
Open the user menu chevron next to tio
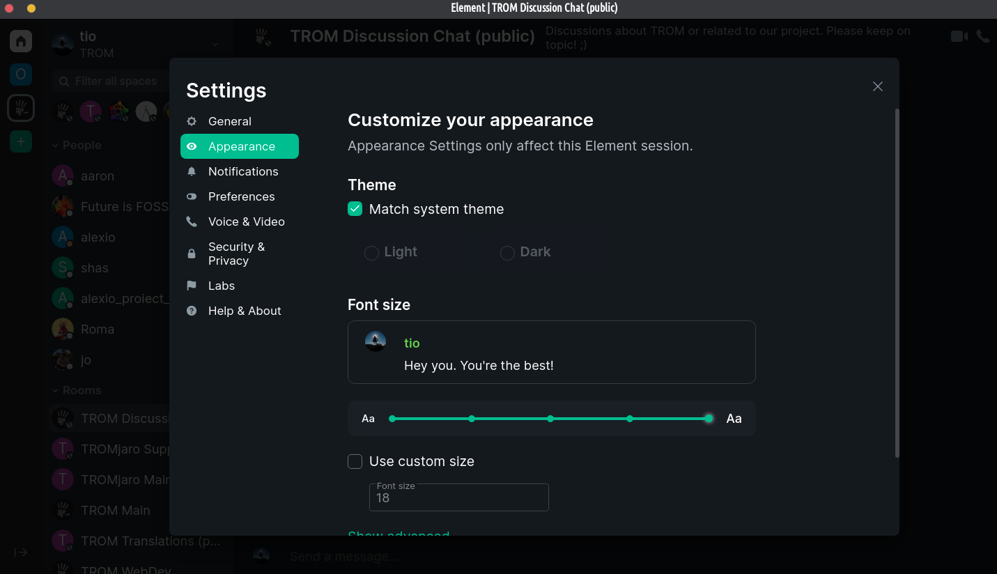point(215,45)
